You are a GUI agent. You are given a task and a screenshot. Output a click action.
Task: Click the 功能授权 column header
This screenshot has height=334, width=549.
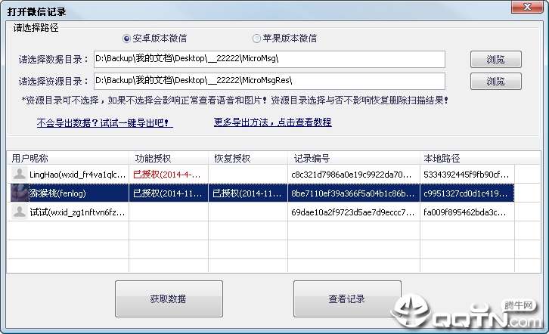(x=169, y=159)
